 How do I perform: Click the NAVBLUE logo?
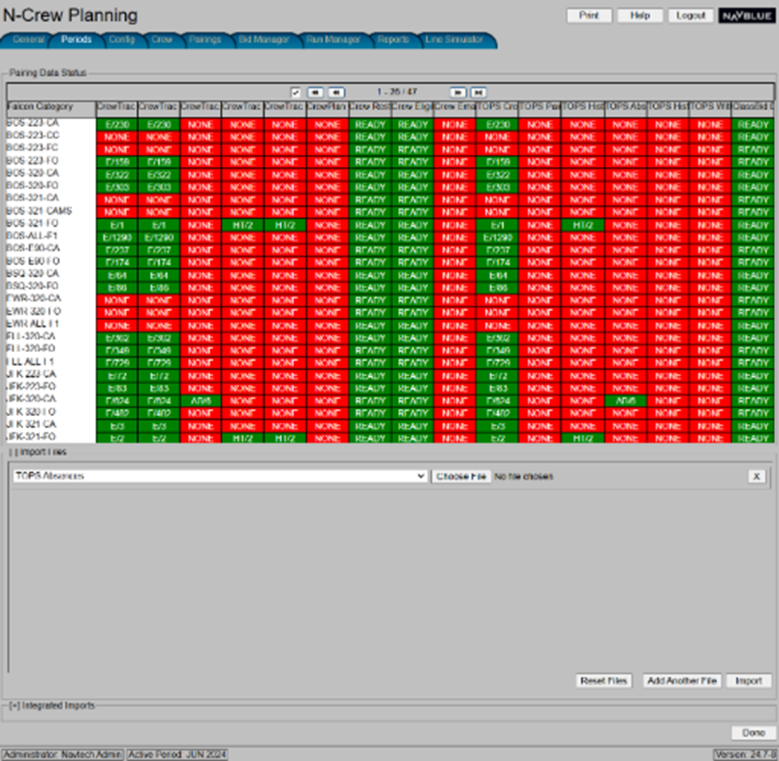click(x=747, y=16)
